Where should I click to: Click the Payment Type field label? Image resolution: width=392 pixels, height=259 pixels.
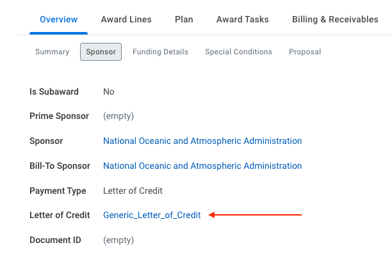click(58, 191)
